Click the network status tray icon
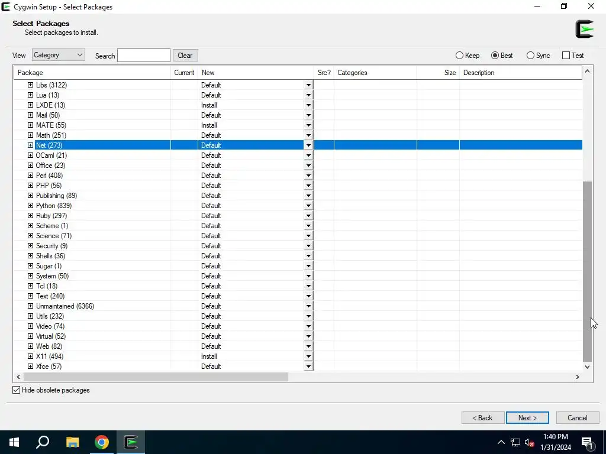 tap(515, 442)
